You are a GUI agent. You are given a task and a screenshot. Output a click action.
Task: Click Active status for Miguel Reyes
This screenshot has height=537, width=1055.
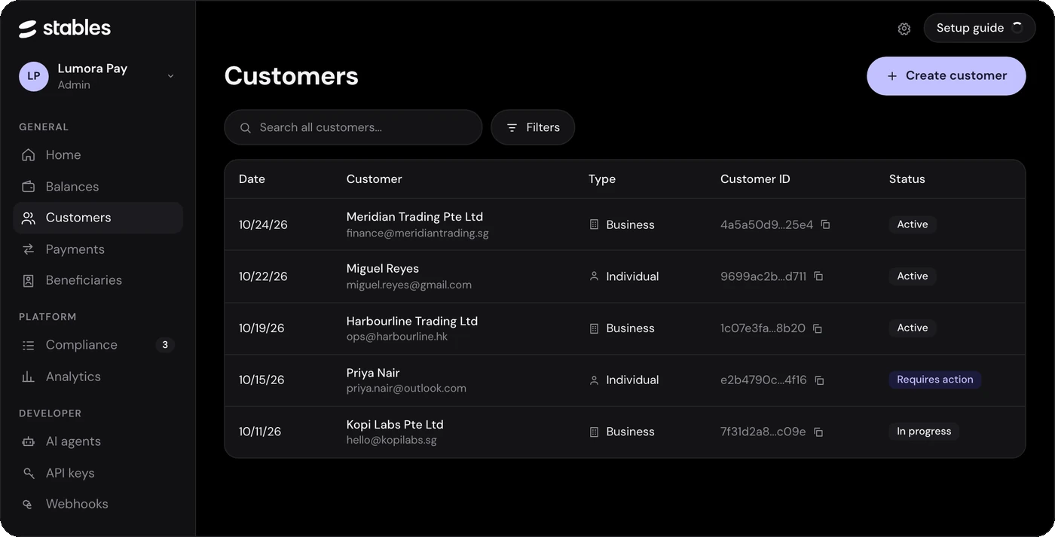click(913, 276)
